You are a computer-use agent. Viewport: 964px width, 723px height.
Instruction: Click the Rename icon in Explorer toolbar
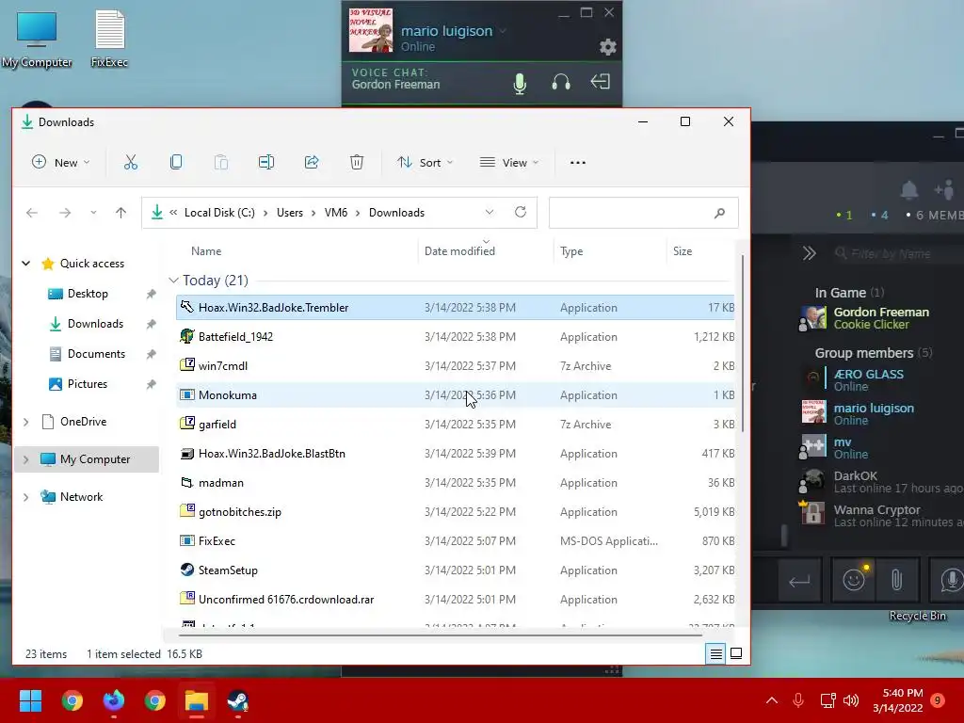coord(266,162)
